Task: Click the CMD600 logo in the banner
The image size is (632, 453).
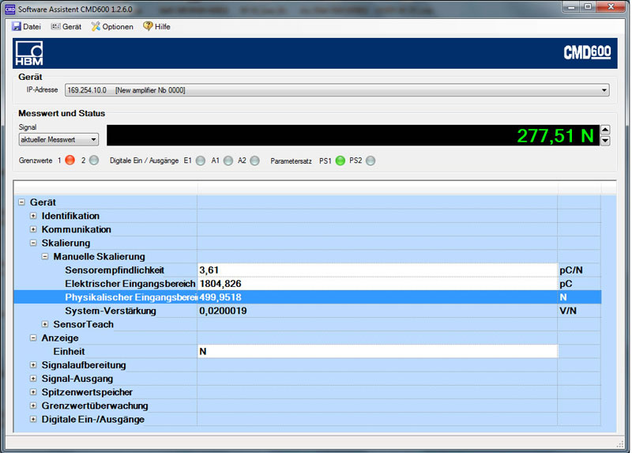Action: point(587,53)
